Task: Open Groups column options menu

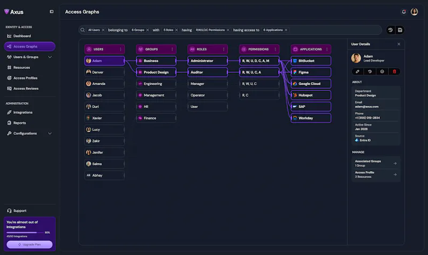Action: 172,49
